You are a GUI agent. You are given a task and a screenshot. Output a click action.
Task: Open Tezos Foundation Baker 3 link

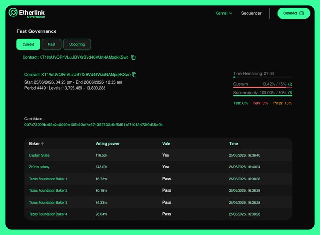pyautogui.click(x=48, y=203)
